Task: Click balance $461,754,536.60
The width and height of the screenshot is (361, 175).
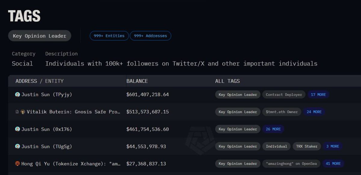Action: [148, 129]
